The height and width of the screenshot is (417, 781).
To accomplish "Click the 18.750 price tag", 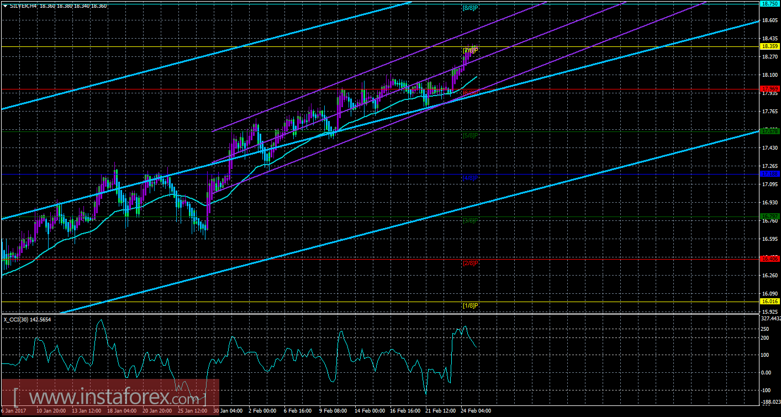I will [769, 3].
